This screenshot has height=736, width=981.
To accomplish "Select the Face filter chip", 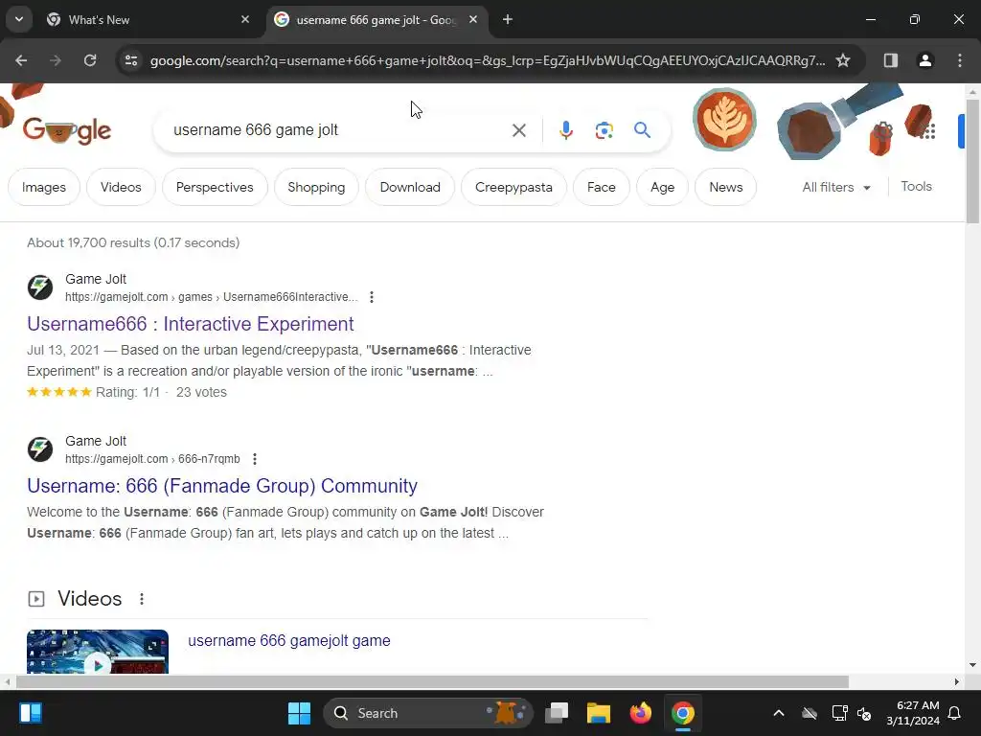I will tap(602, 187).
